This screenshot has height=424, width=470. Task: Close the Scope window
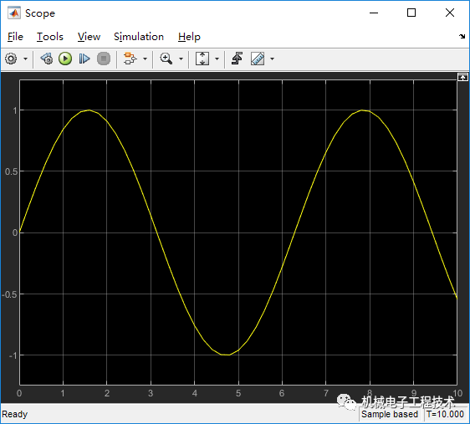[x=450, y=13]
